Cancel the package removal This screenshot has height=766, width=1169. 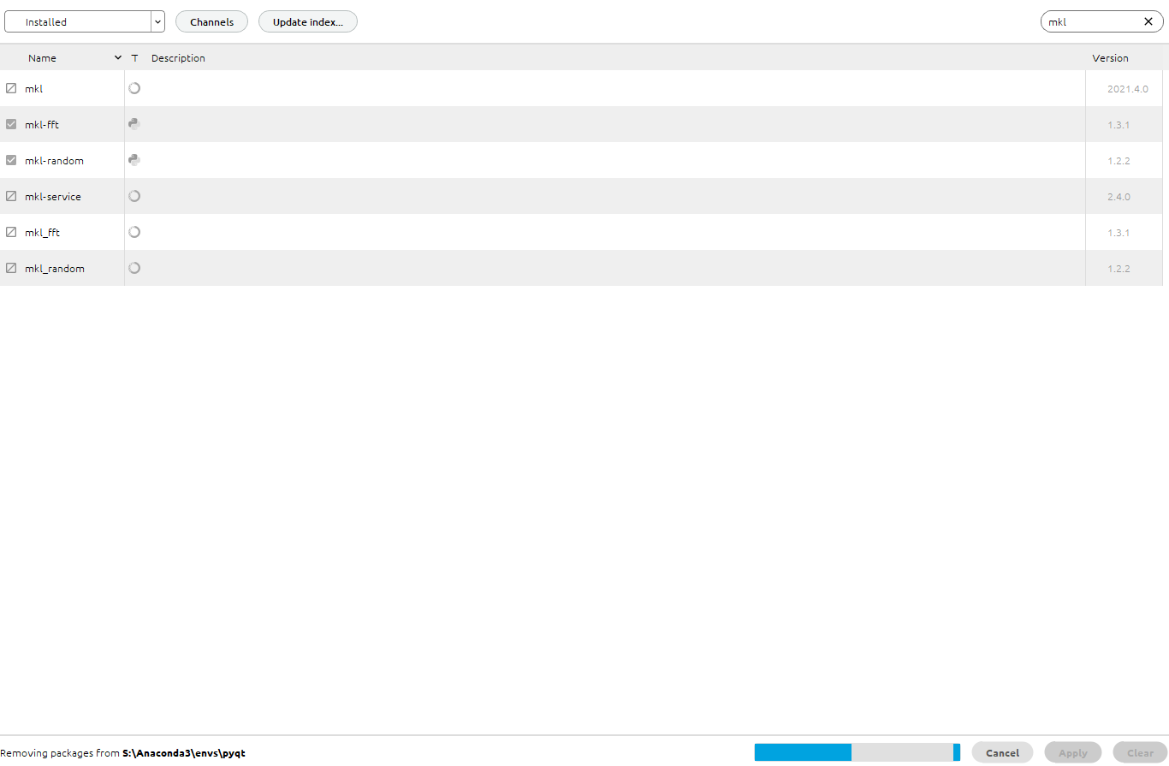(x=1002, y=752)
